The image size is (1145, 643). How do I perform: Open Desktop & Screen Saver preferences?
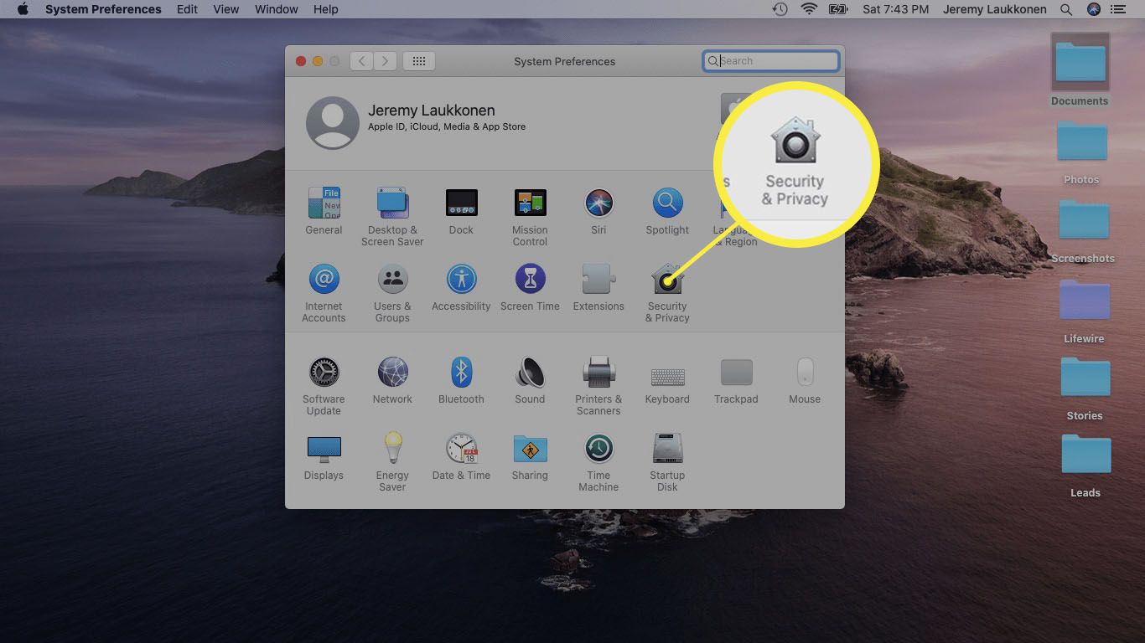tap(392, 217)
